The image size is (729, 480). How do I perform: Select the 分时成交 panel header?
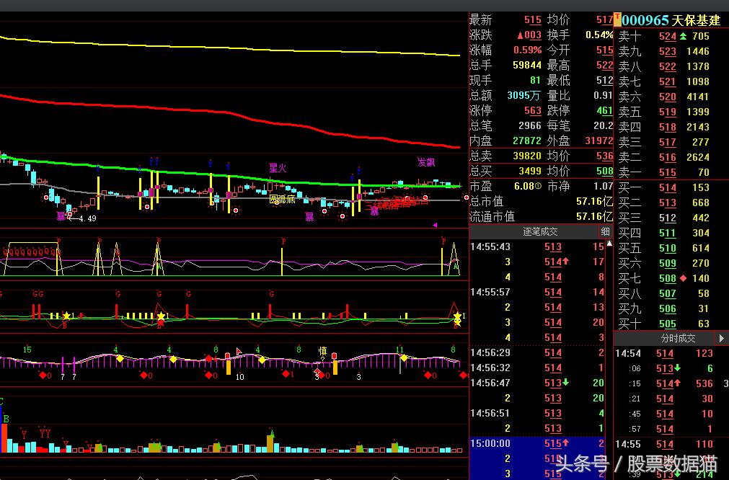pyautogui.click(x=678, y=338)
